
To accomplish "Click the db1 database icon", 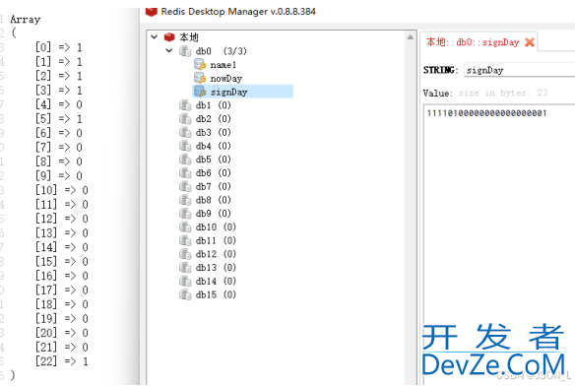I will [185, 105].
